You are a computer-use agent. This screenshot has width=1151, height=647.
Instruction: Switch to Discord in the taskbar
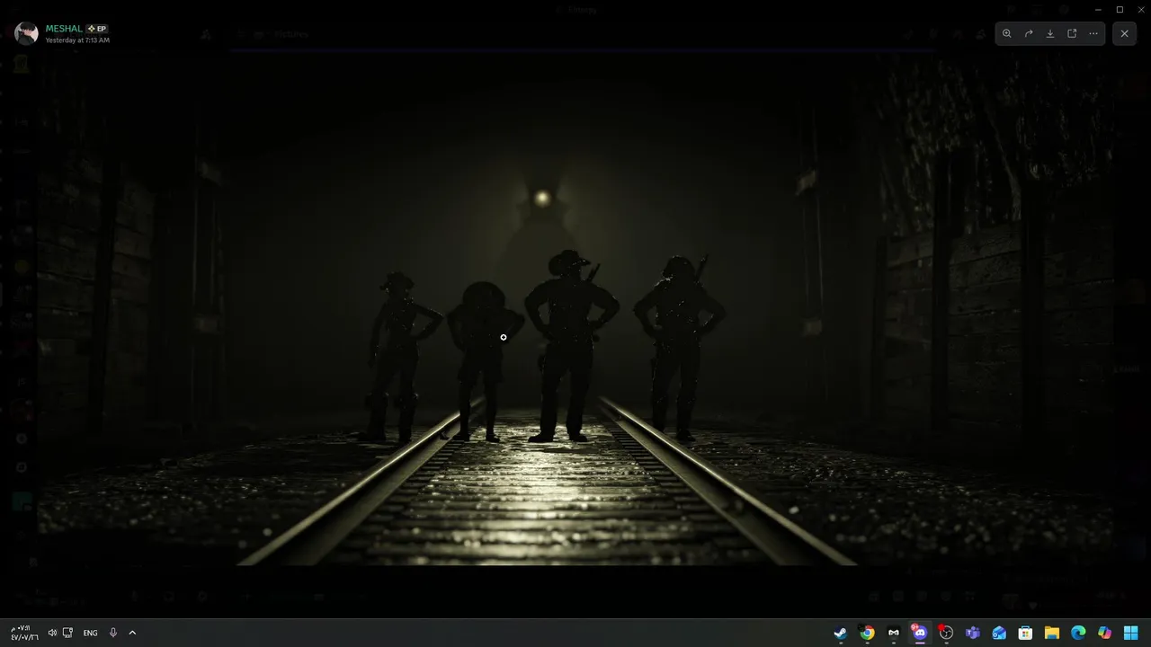click(x=919, y=633)
